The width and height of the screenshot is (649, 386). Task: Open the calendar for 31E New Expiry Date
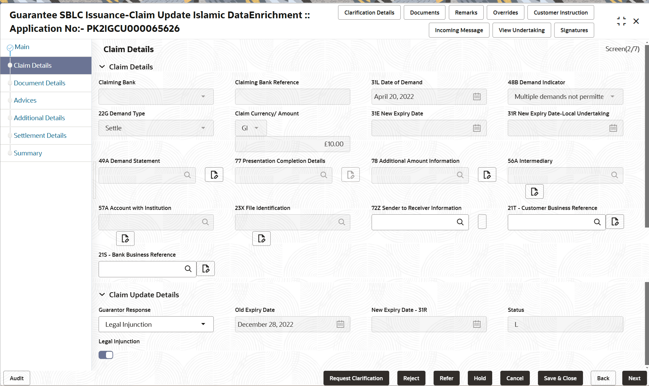tap(477, 128)
